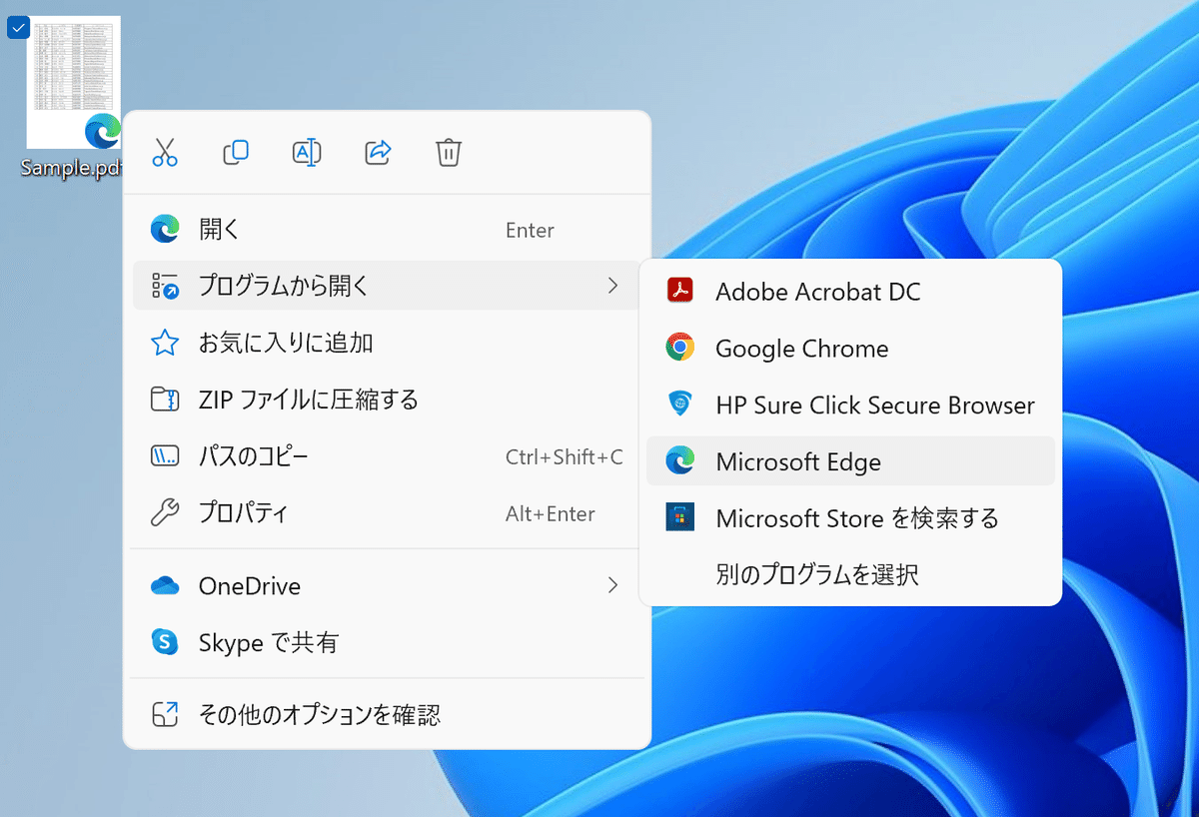Choose Skype で共有
The height and width of the screenshot is (817, 1199).
pos(386,642)
